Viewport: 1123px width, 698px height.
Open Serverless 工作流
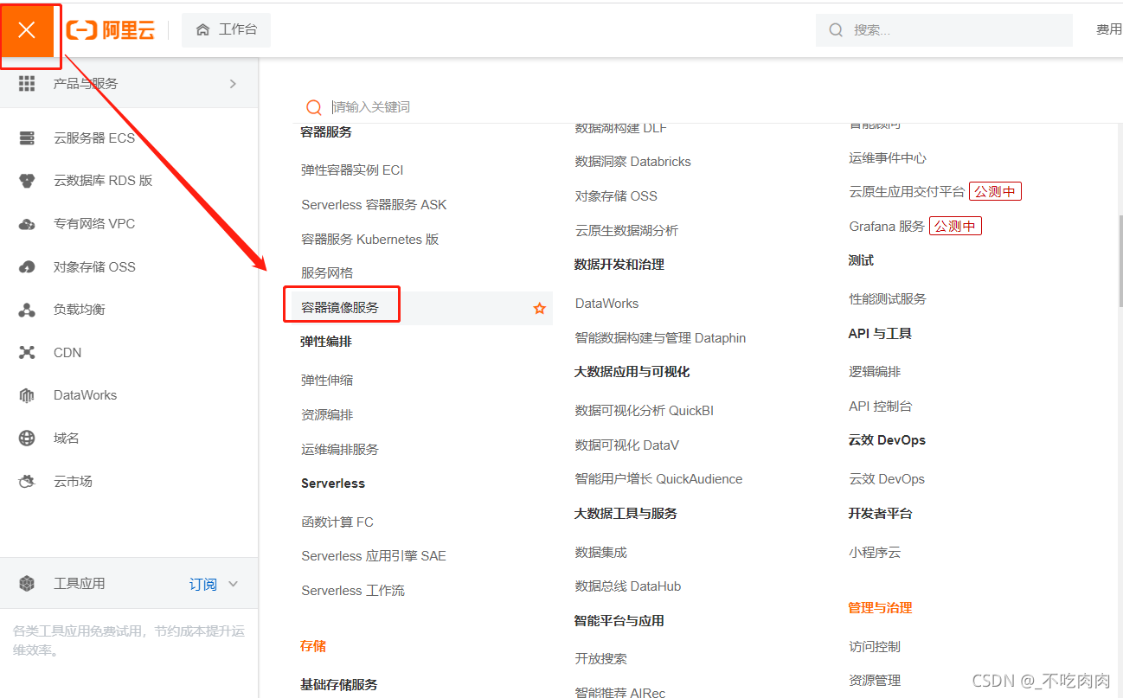pyautogui.click(x=353, y=591)
